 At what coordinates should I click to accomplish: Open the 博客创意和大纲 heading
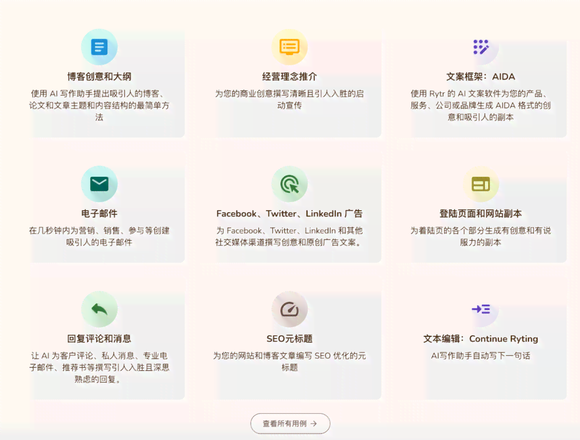point(99,77)
